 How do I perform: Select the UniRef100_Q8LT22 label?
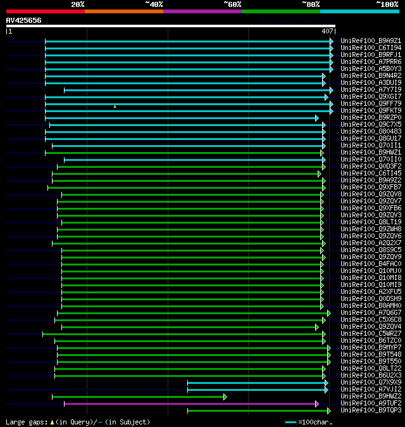(x=371, y=369)
